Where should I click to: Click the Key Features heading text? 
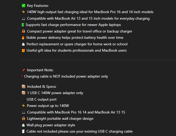[38, 6]
